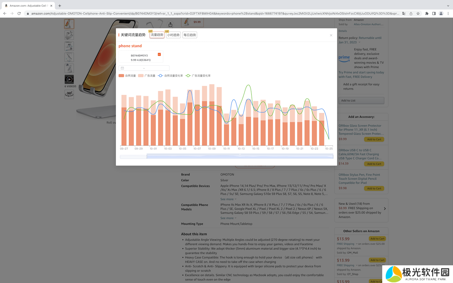Switch to the 每日趋势 tab
Viewport: 453px width, 283px height.
[x=190, y=35]
